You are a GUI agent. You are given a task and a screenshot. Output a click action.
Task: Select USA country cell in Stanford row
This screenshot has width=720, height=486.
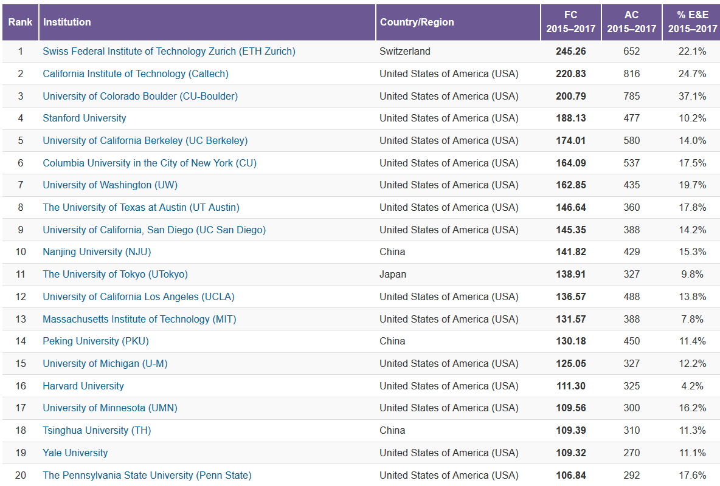pyautogui.click(x=449, y=118)
